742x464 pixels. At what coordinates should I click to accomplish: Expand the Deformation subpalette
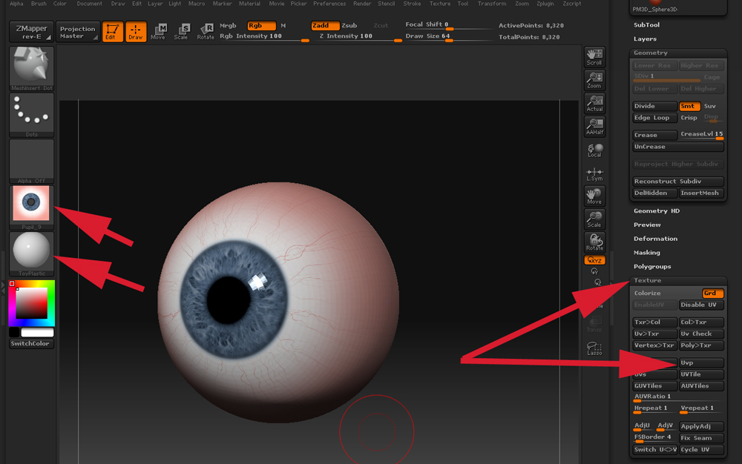coord(655,239)
